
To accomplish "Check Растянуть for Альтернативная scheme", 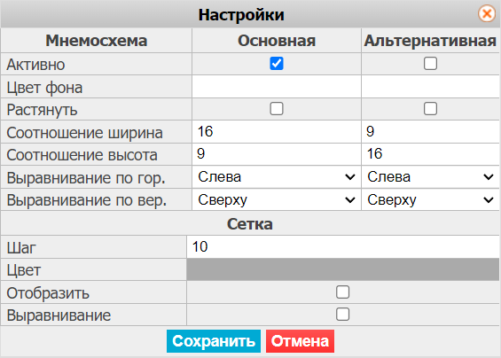I will pyautogui.click(x=430, y=109).
